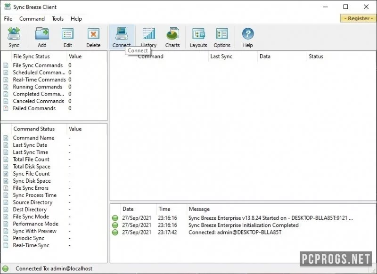Screen dimensions: 377x274
Task: Click the Help question-mark icon
Action: point(248,34)
